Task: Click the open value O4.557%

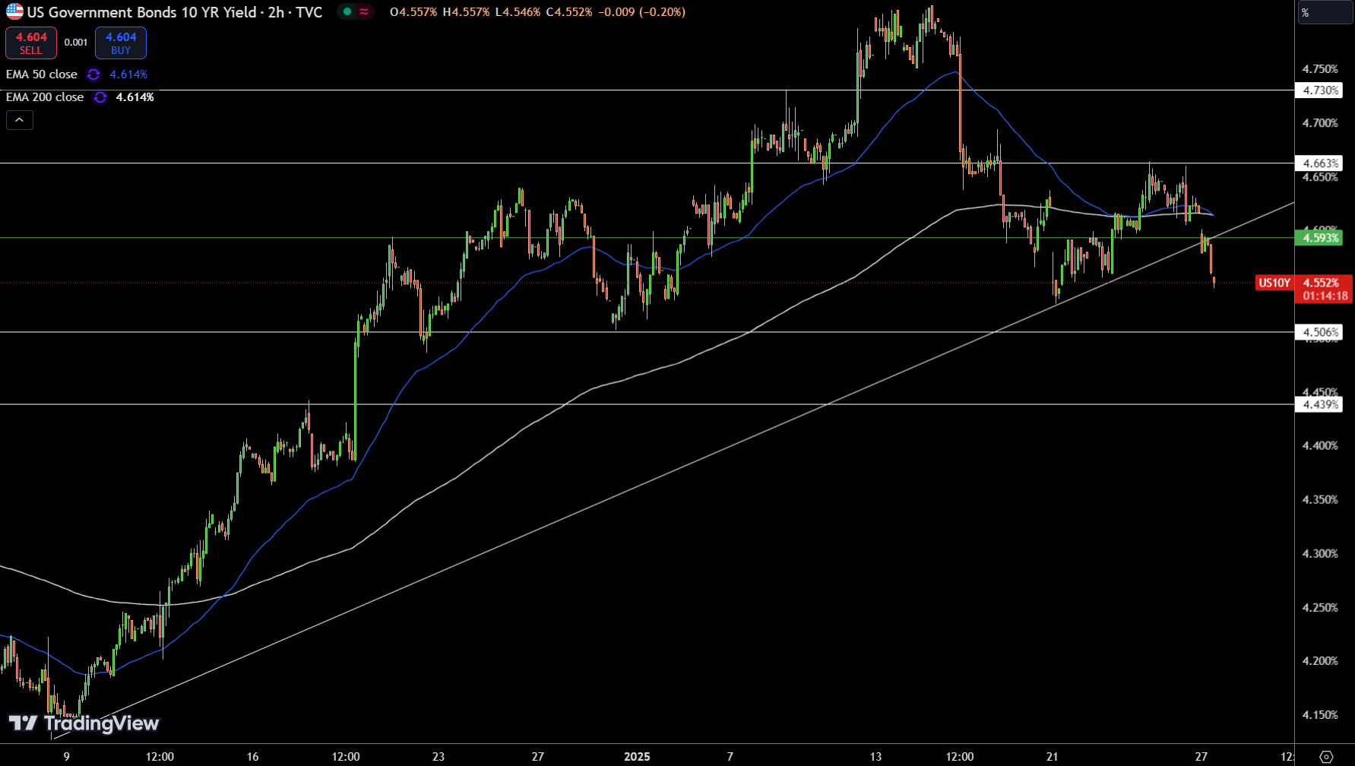Action: pos(413,12)
